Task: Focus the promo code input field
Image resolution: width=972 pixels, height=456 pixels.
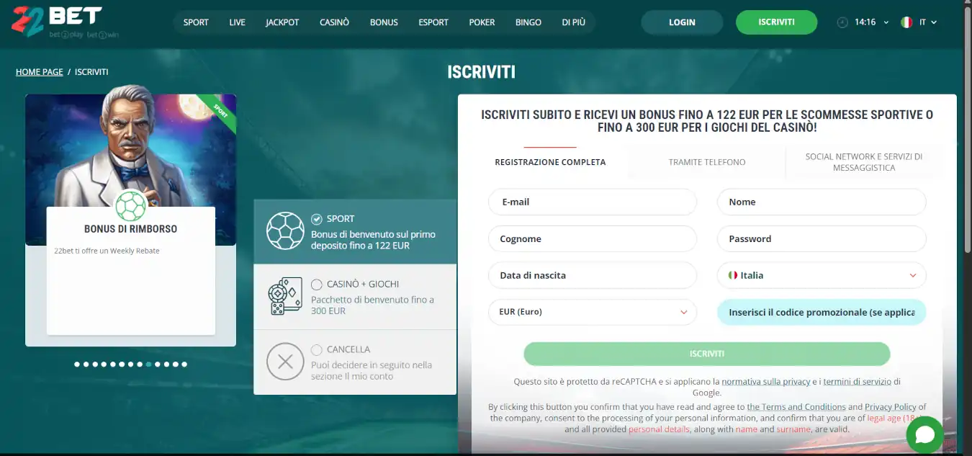Action: click(822, 312)
